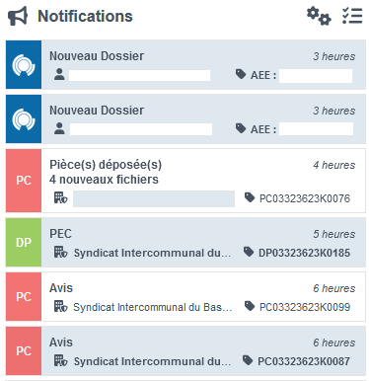Click the green DP badge for PEC

tap(24, 243)
